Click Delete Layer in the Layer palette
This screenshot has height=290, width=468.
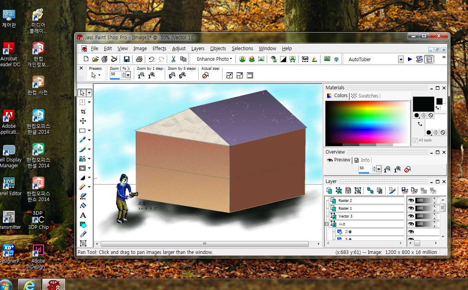379,190
